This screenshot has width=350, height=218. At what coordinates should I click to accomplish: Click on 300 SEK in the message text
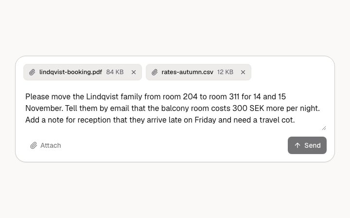point(248,109)
